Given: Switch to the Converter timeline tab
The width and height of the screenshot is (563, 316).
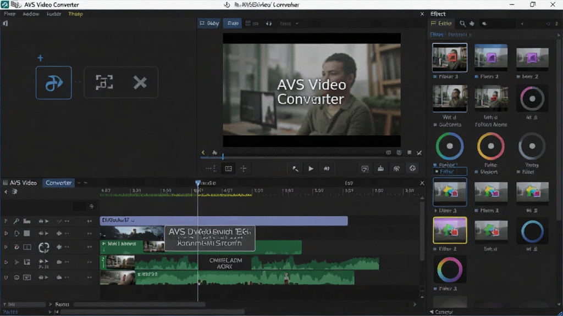Looking at the screenshot, I should 58,183.
